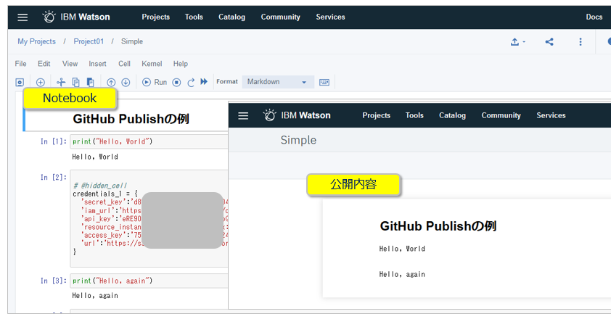The image size is (611, 327).
Task: Click the In [1] cell prompt
Action: tap(54, 141)
